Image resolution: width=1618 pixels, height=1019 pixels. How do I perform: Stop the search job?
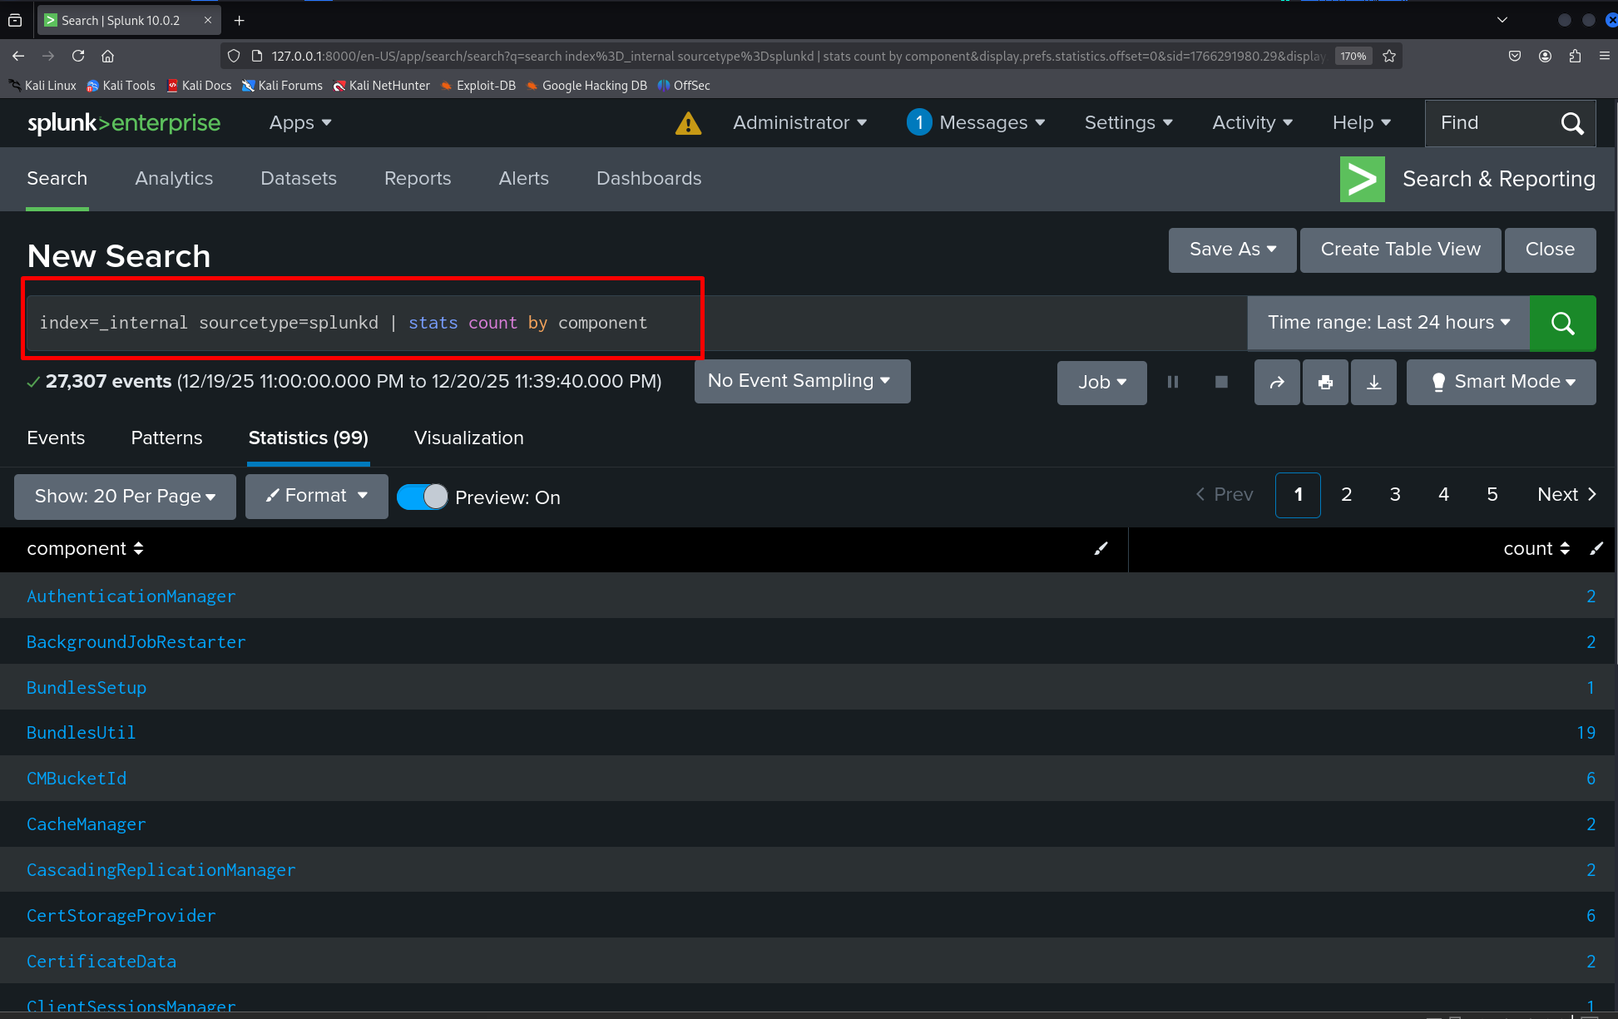[1220, 382]
